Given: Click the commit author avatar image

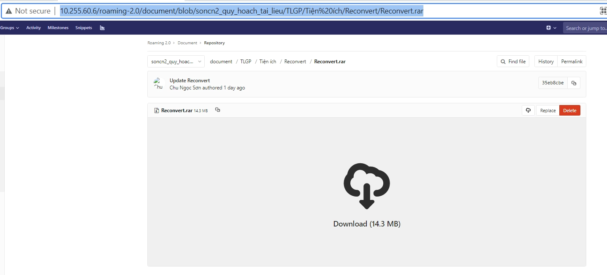Looking at the screenshot, I should pos(158,84).
